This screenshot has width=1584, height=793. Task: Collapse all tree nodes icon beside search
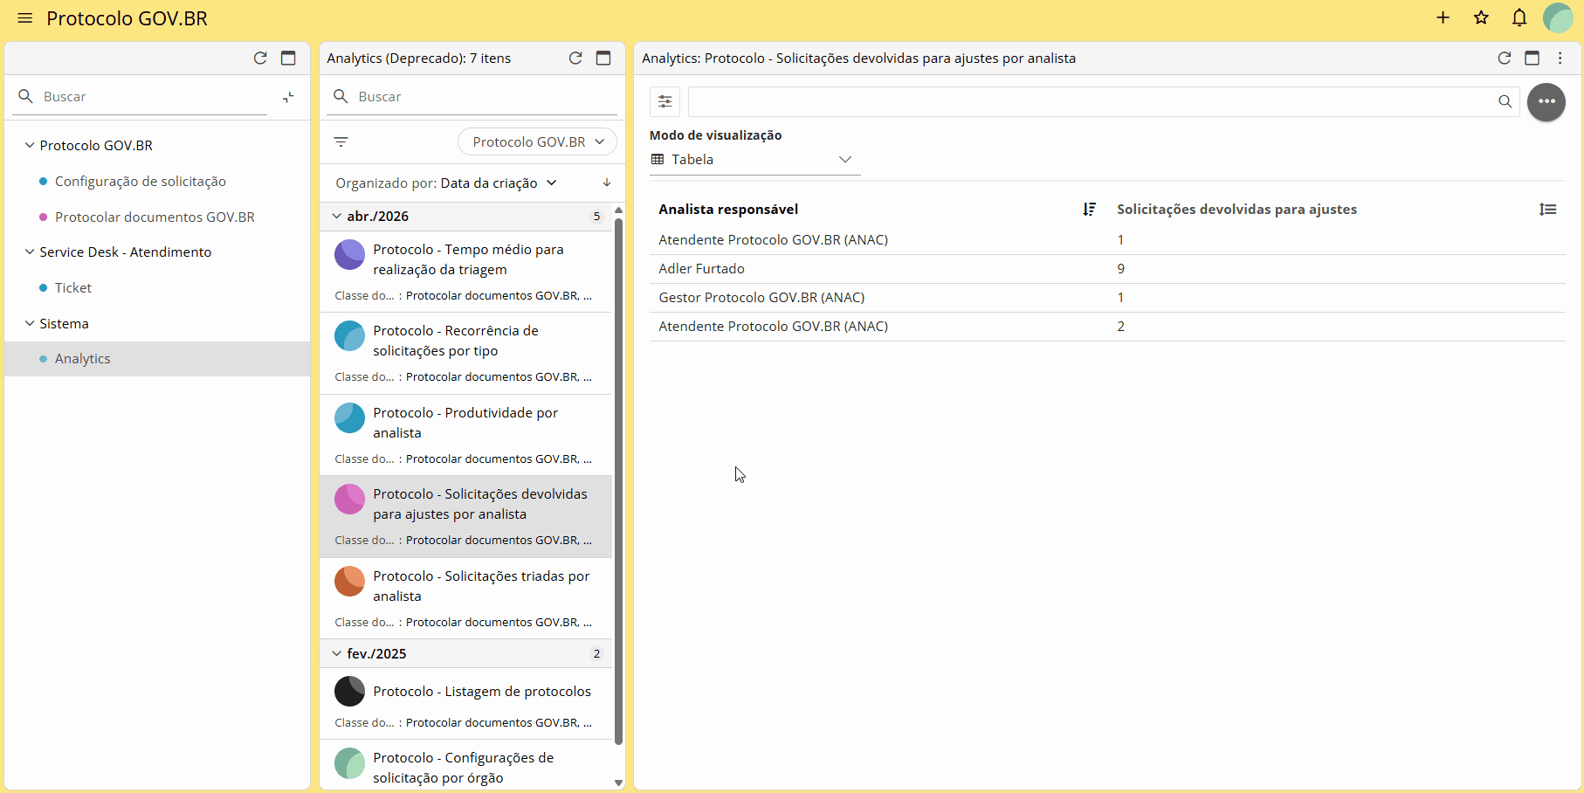pos(288,97)
